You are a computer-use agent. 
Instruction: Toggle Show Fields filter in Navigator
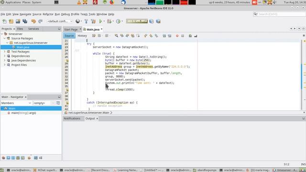click(9, 158)
